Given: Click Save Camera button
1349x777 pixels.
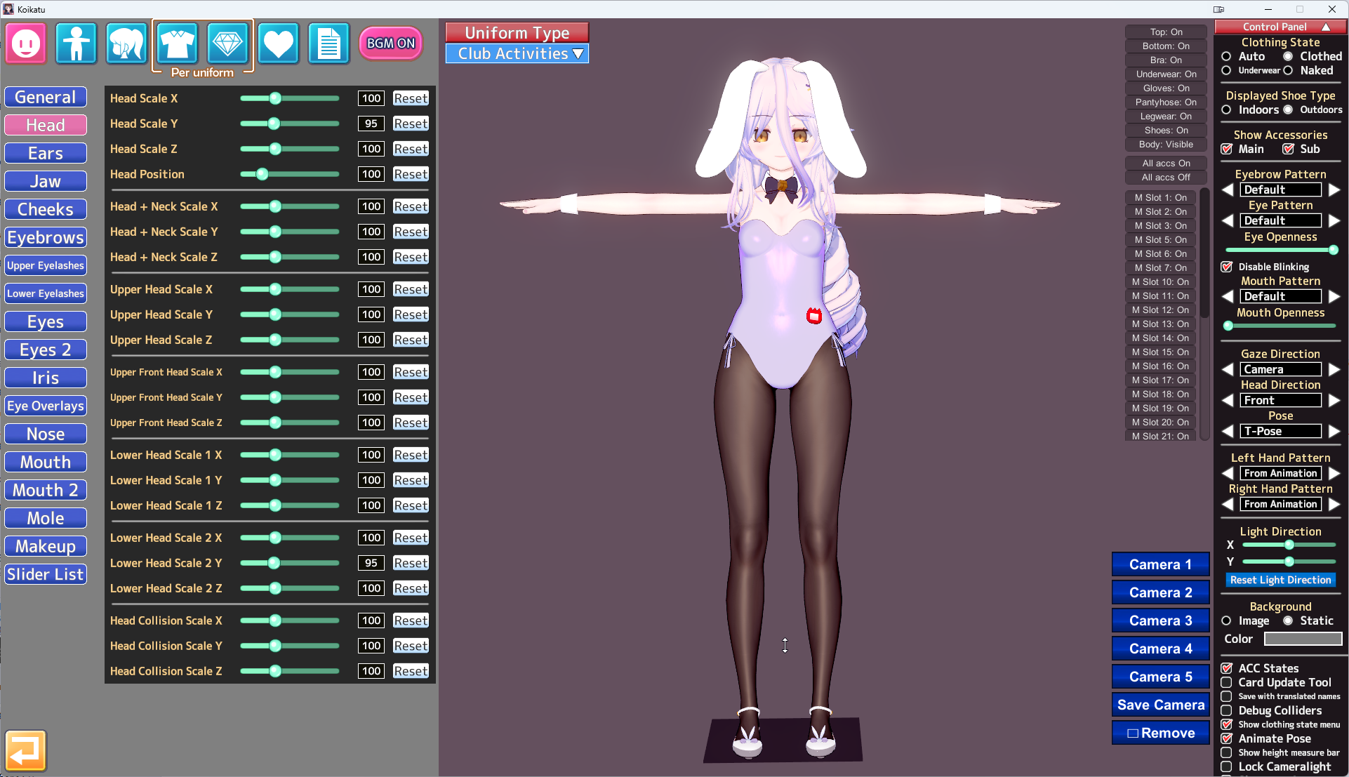Looking at the screenshot, I should tap(1160, 705).
